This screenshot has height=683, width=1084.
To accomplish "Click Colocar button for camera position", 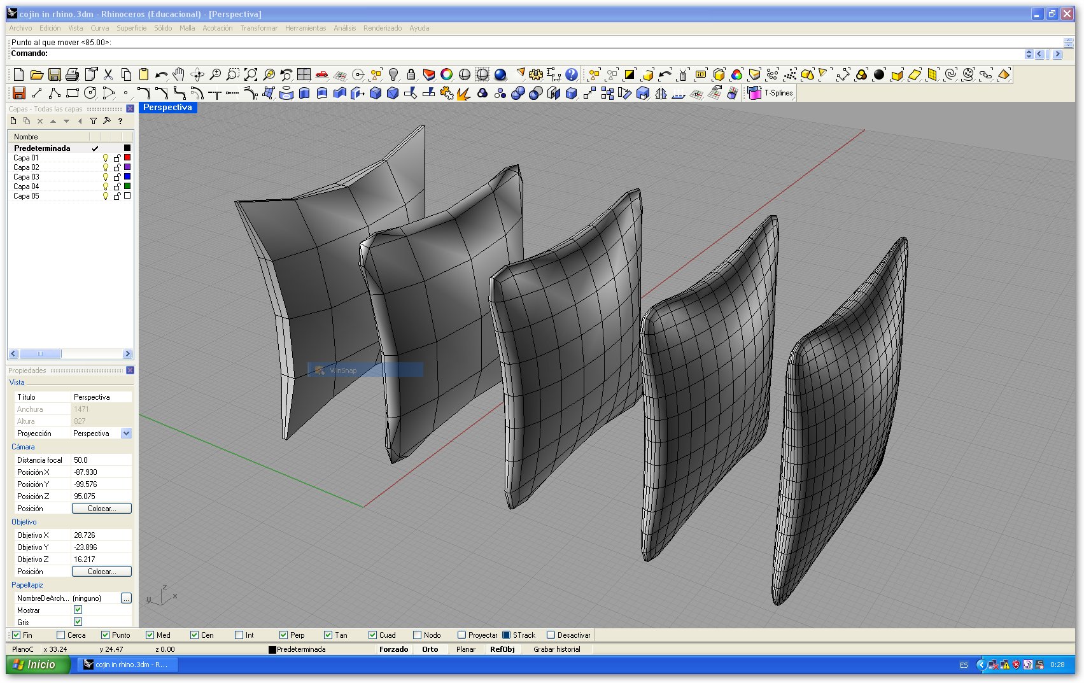I will coord(102,509).
